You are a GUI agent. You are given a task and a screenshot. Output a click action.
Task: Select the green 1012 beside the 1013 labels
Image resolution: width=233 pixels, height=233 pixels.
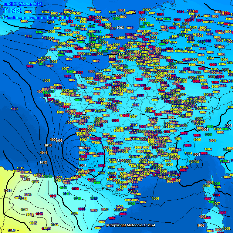pyautogui.click(x=49, y=177)
